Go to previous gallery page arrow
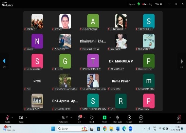 tap(4, 61)
